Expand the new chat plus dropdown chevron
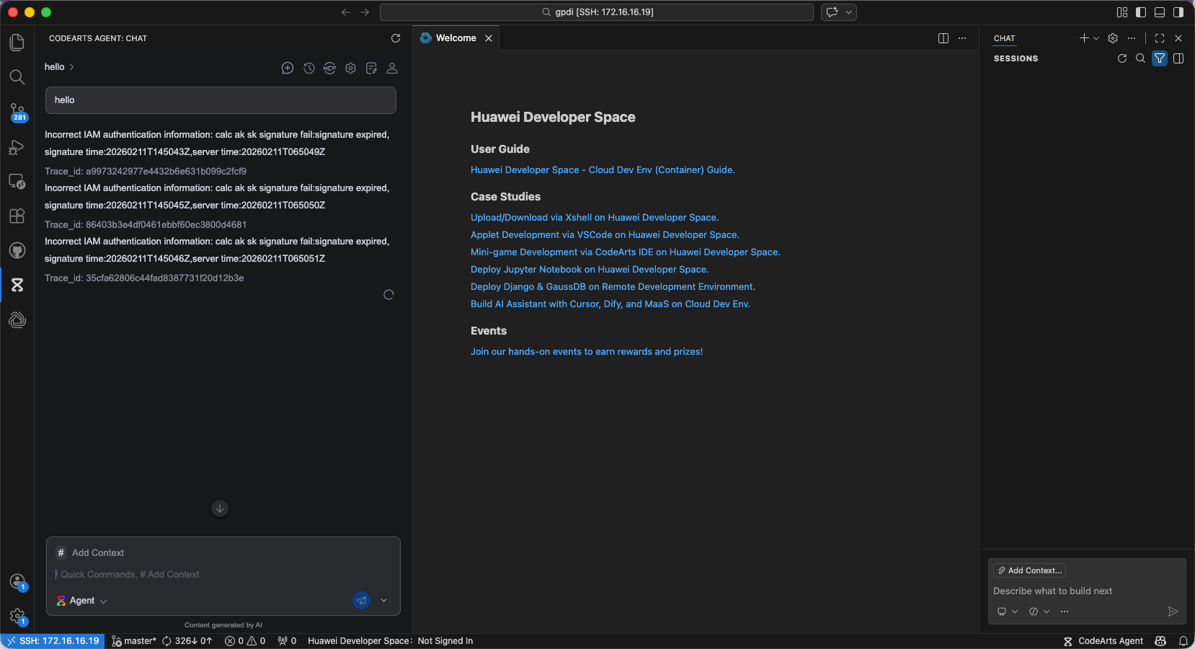1195x649 pixels. [1096, 38]
